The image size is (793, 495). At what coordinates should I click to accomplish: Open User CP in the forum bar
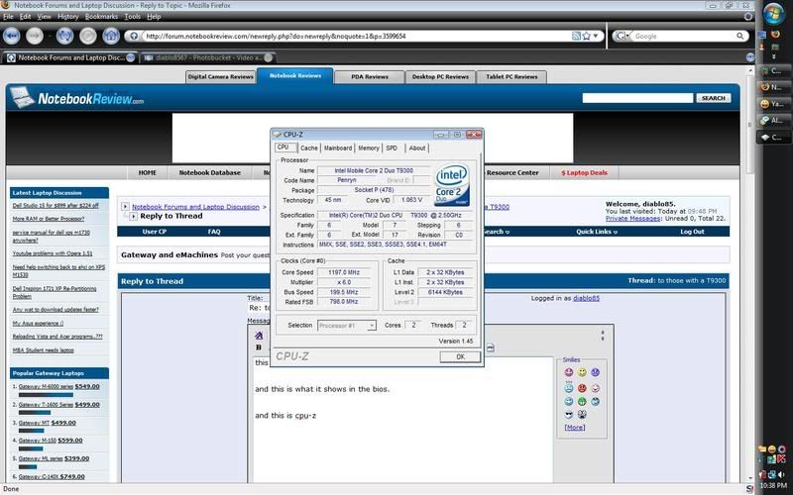coord(155,232)
